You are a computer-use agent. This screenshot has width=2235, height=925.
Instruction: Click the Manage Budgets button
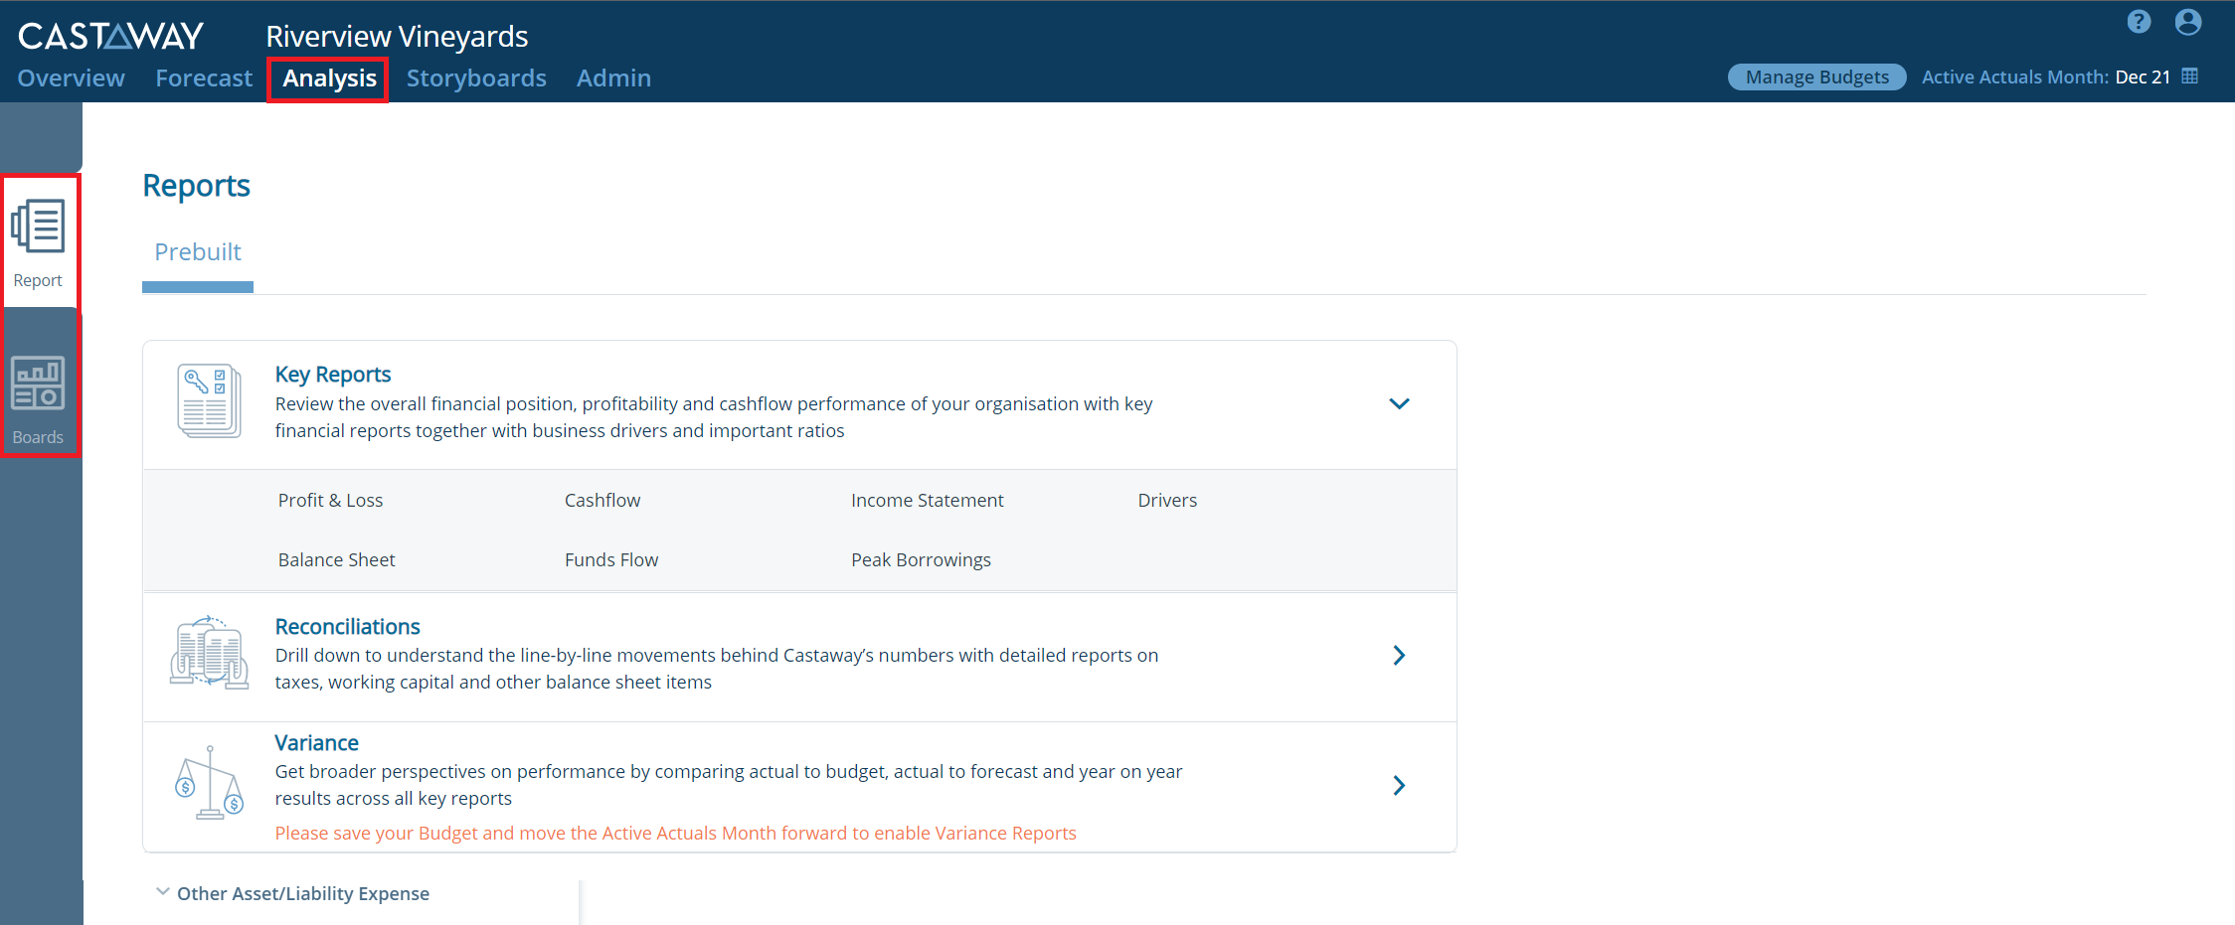pyautogui.click(x=1816, y=77)
